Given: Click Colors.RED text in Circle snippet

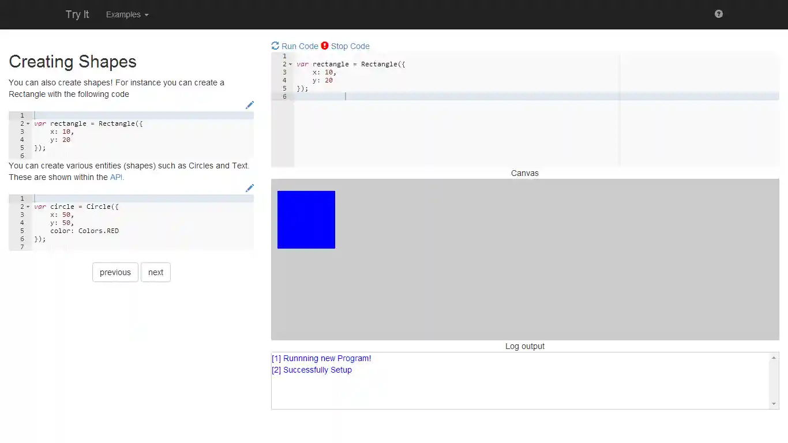Looking at the screenshot, I should coord(99,231).
